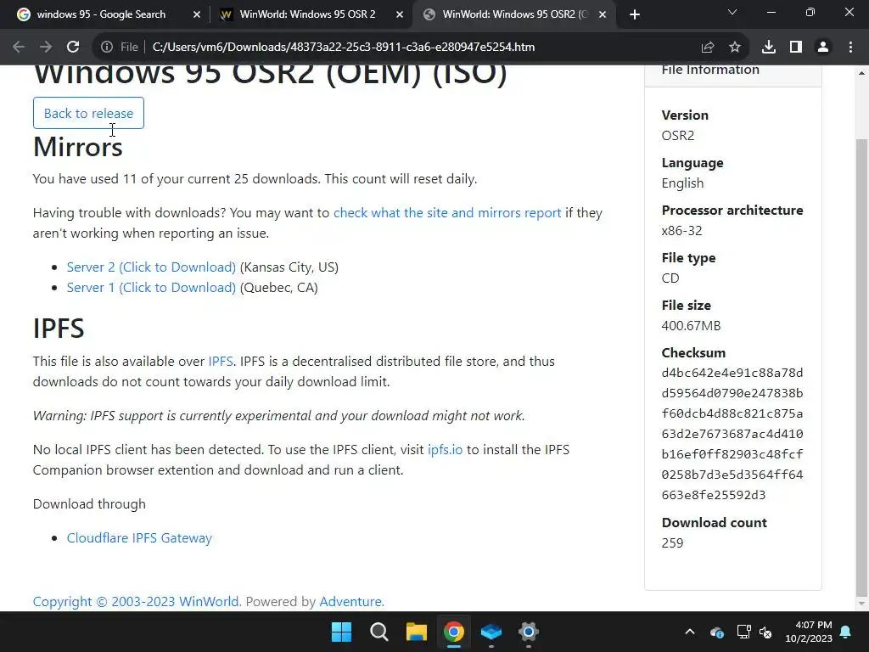Download from Server 1 Quebec mirror
Image resolution: width=869 pixels, height=652 pixels.
(x=151, y=288)
